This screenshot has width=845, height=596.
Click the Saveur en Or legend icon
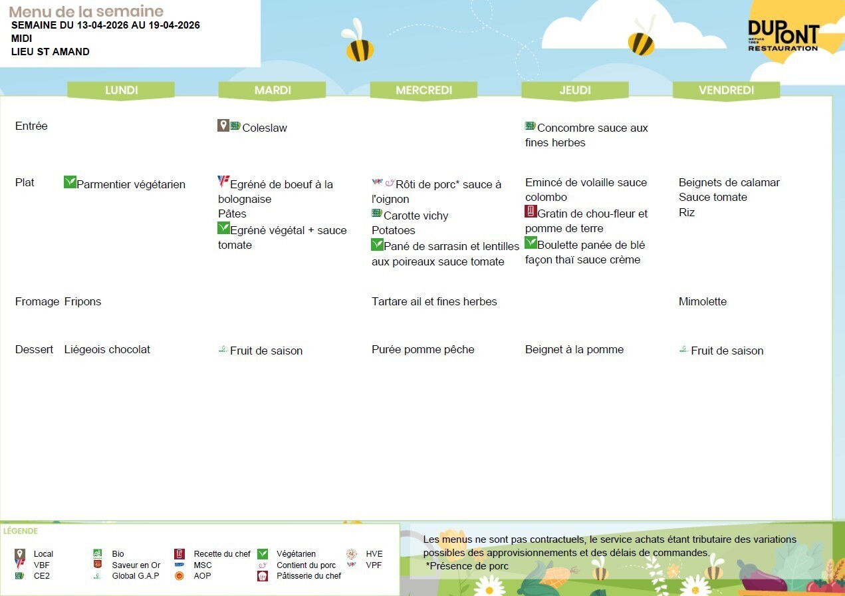[x=97, y=565]
